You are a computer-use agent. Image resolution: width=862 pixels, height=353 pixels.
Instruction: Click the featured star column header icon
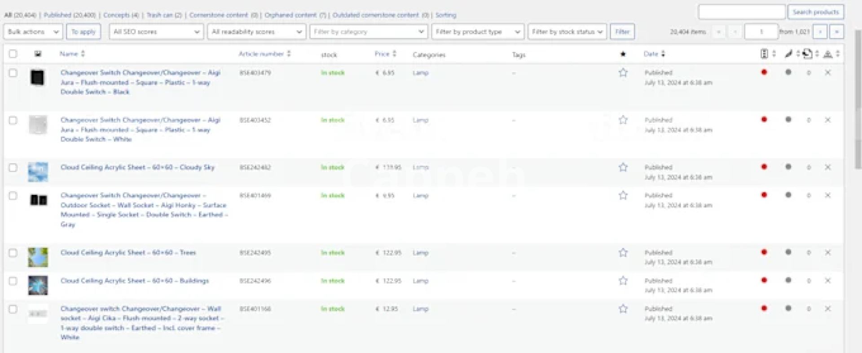point(623,54)
